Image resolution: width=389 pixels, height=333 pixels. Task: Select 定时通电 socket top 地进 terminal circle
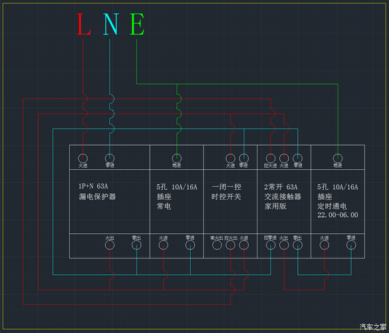pyautogui.click(x=338, y=159)
